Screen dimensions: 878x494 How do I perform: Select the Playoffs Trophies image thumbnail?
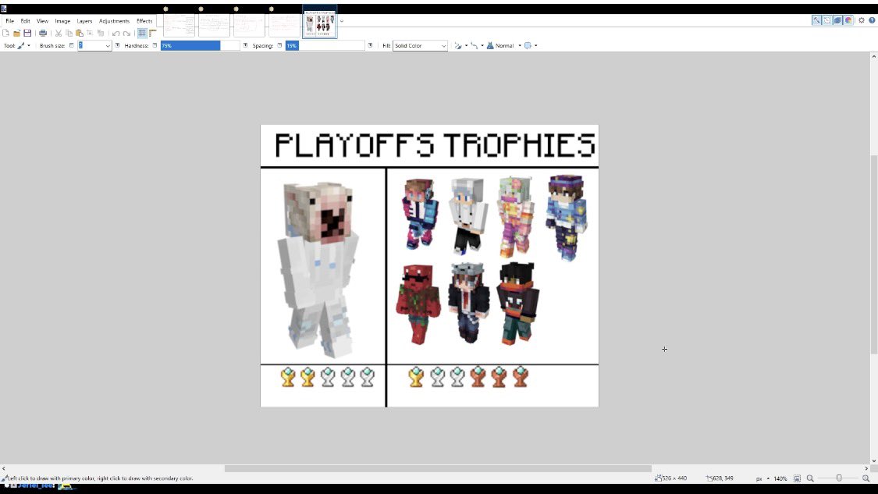(x=320, y=23)
